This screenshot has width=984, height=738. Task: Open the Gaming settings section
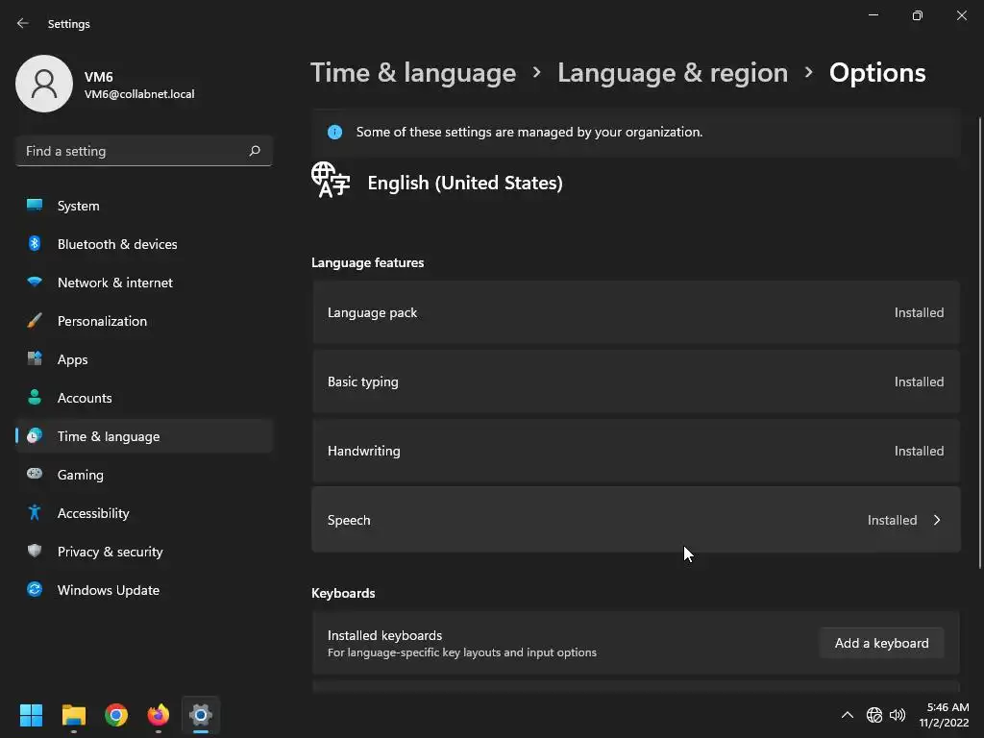(81, 475)
